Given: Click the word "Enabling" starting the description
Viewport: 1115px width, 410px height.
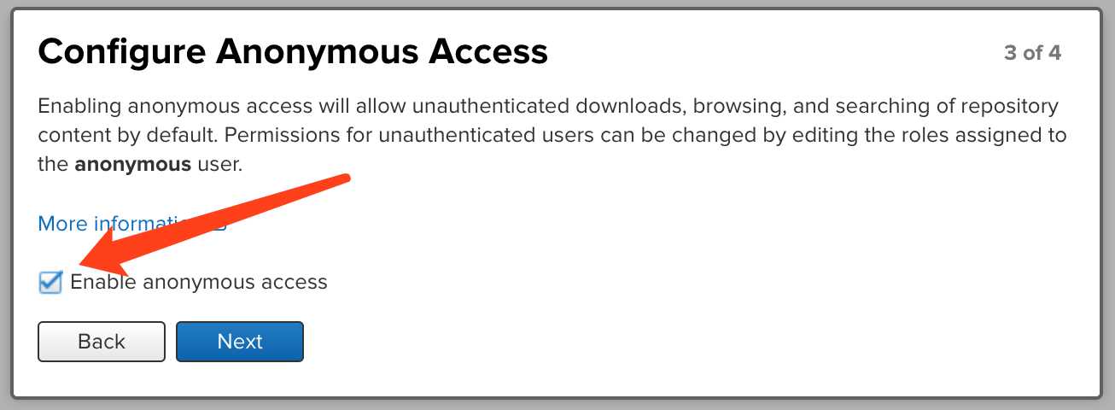Looking at the screenshot, I should tap(79, 108).
